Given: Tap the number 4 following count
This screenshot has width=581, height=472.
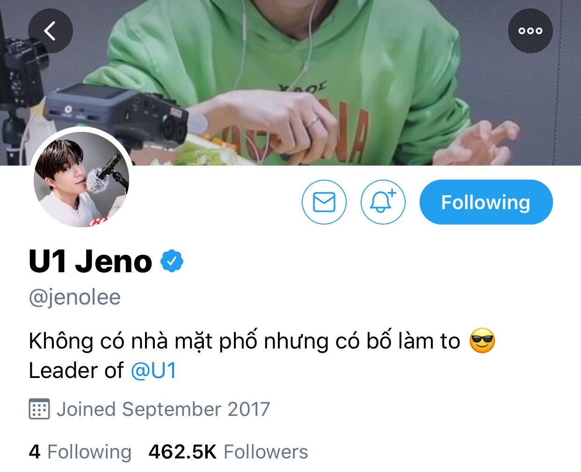Looking at the screenshot, I should (35, 452).
